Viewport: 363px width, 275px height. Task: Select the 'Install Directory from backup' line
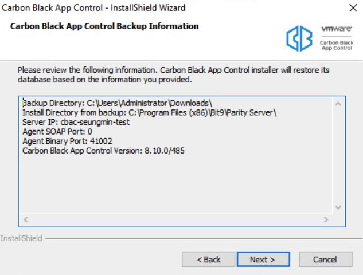click(x=149, y=113)
